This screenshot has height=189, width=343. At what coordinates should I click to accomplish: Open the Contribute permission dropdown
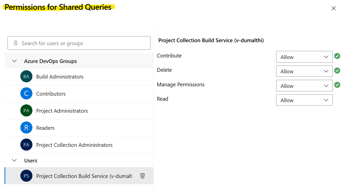tap(304, 57)
